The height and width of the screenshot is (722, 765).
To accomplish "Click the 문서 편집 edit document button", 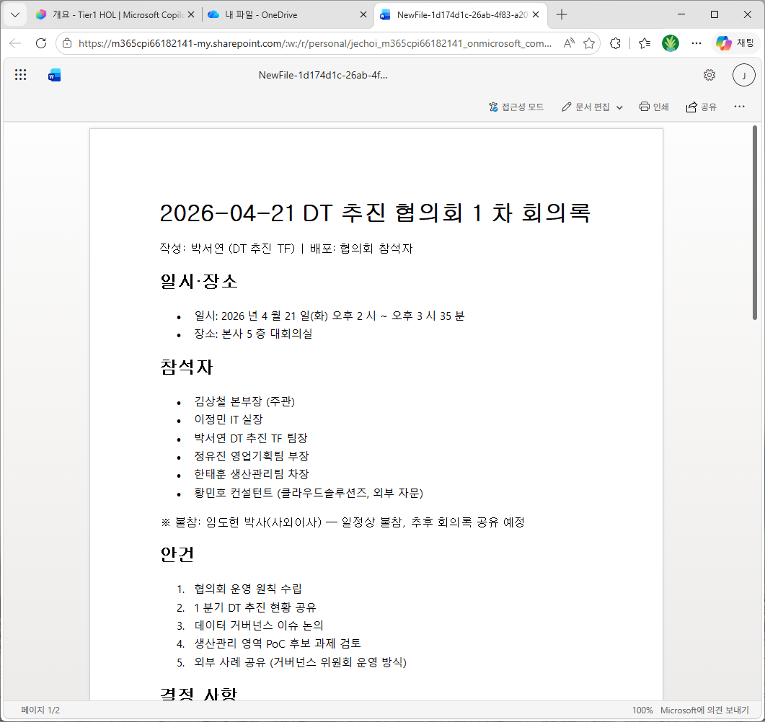I will (x=585, y=107).
